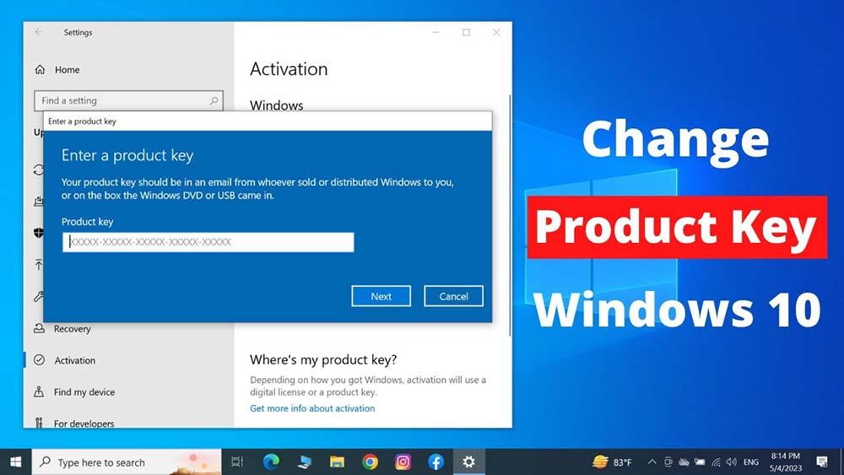Select Recovery in the Settings sidebar

pos(72,329)
